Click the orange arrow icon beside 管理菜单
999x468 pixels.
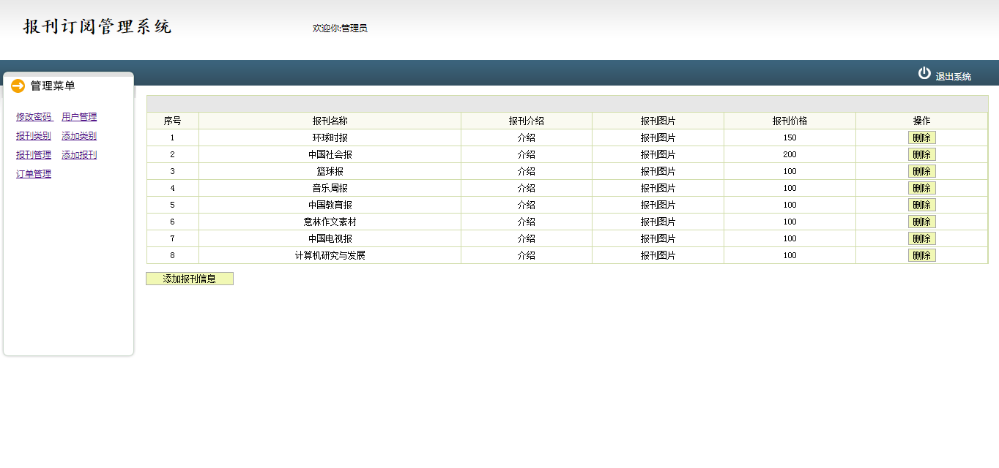point(18,86)
